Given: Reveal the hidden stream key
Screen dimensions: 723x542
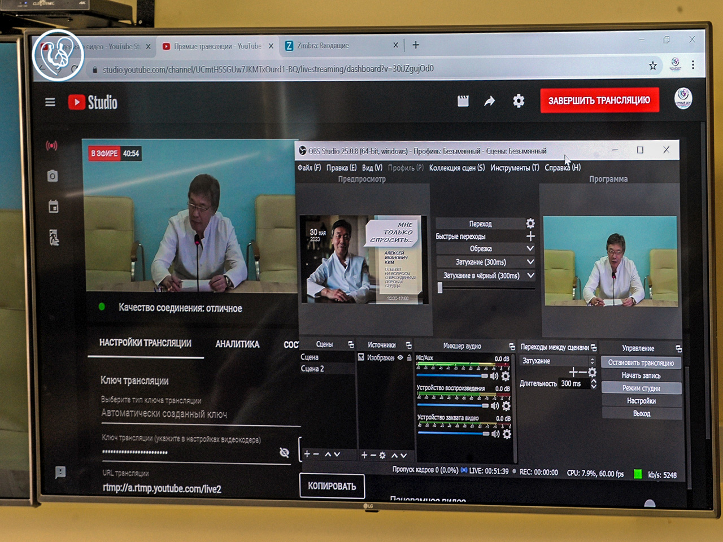Looking at the screenshot, I should tap(284, 452).
